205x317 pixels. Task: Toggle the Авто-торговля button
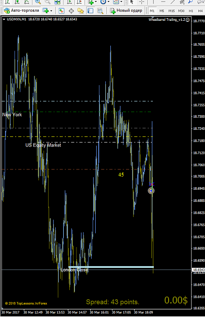pyautogui.click(x=22, y=11)
